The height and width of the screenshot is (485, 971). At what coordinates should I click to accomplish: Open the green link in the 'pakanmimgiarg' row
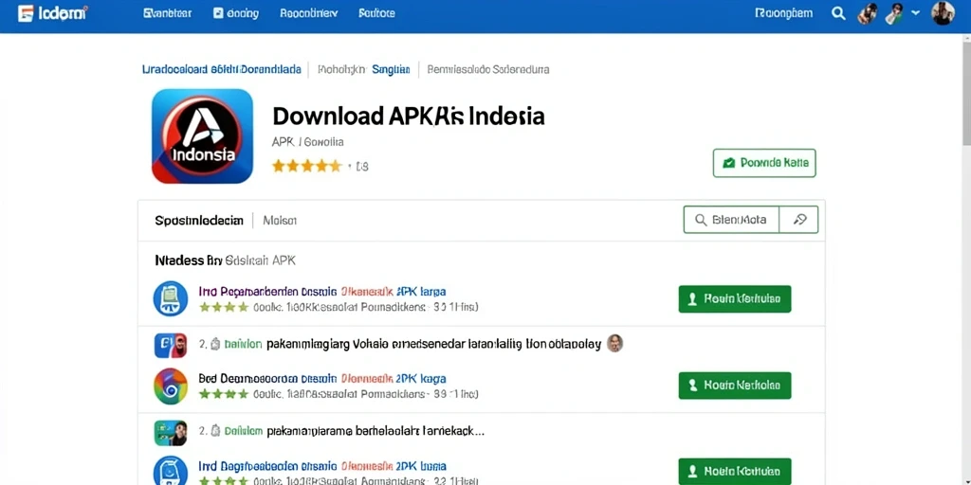click(243, 345)
